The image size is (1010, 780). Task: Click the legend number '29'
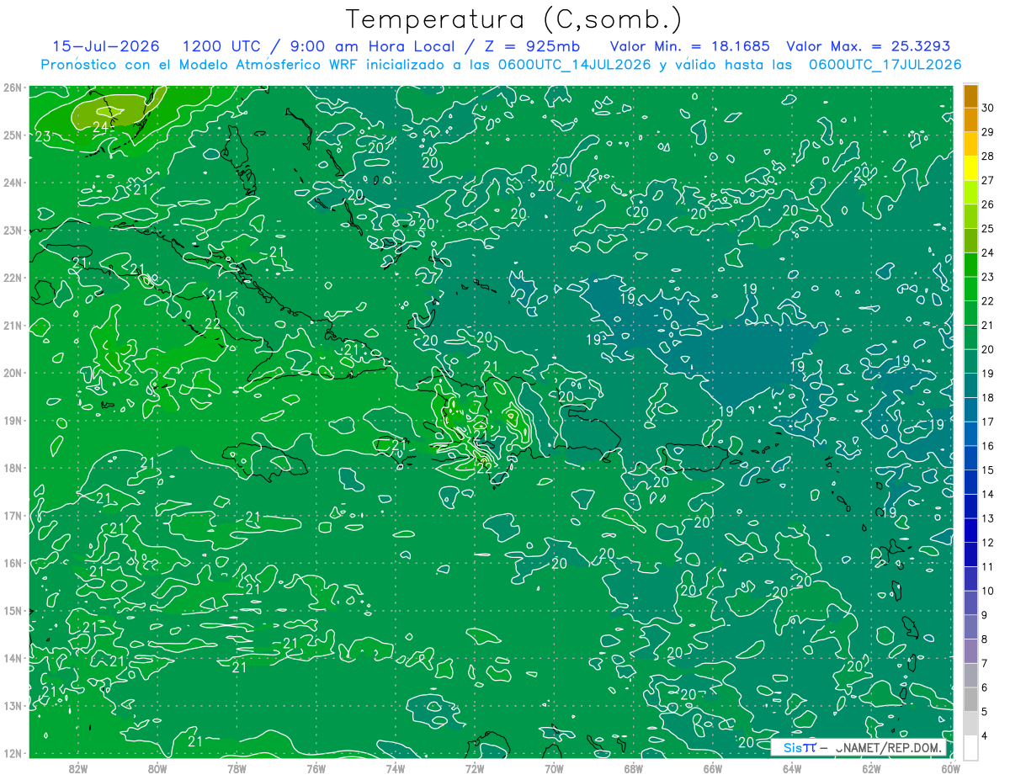(988, 132)
